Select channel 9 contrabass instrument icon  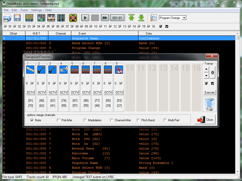click(x=119, y=70)
